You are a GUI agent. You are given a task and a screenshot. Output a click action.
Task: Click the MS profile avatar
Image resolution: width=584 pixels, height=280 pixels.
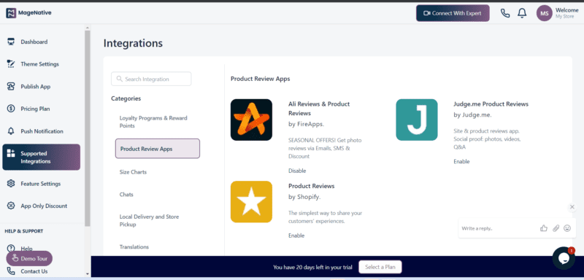pos(544,13)
